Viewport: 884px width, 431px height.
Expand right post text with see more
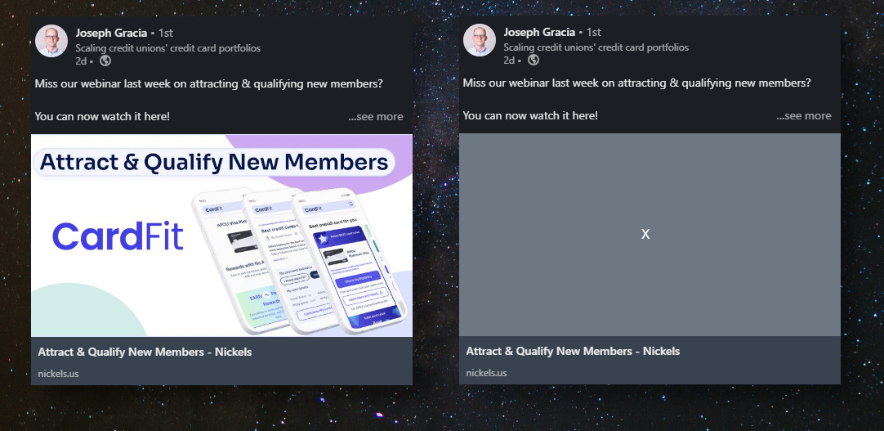(x=804, y=115)
